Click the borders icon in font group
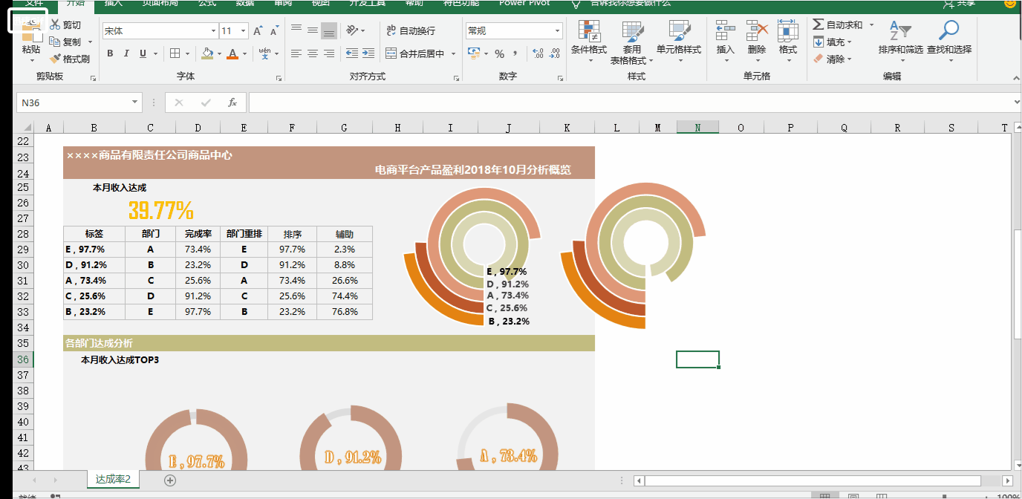The width and height of the screenshot is (1022, 499). click(175, 53)
